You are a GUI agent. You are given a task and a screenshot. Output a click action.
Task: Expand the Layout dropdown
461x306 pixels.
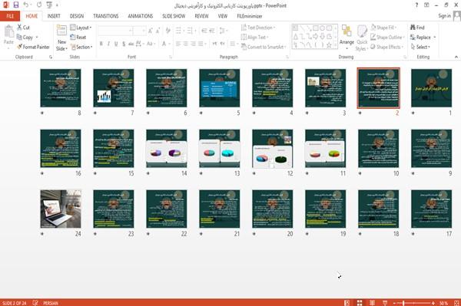pos(81,28)
